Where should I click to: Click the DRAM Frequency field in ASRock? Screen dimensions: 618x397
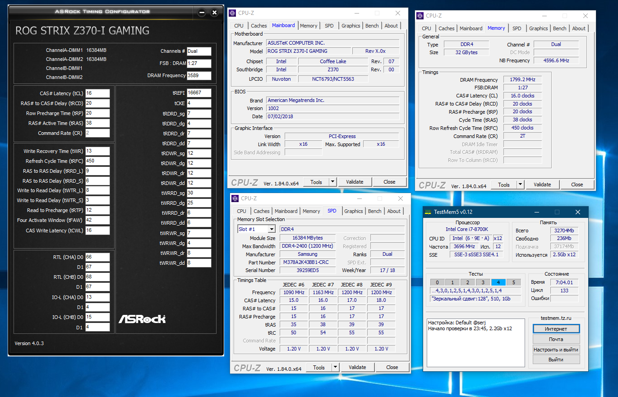pyautogui.click(x=199, y=75)
